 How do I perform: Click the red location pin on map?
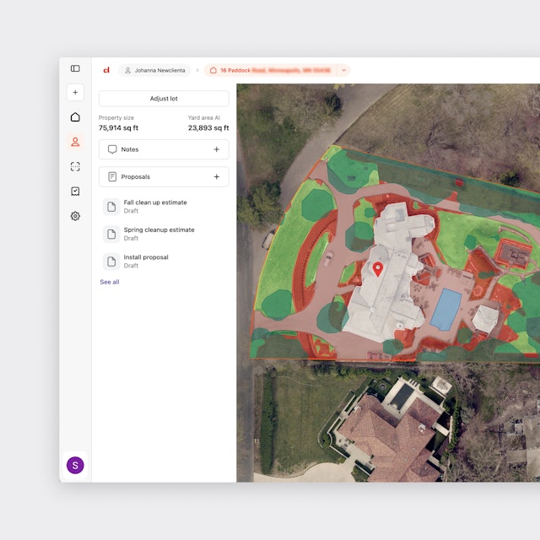[378, 269]
